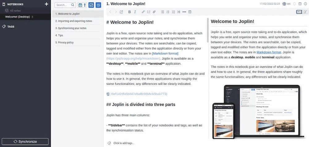Open note '5. Privacy policy'
Screen dimensions: 309x147
click(78, 42)
